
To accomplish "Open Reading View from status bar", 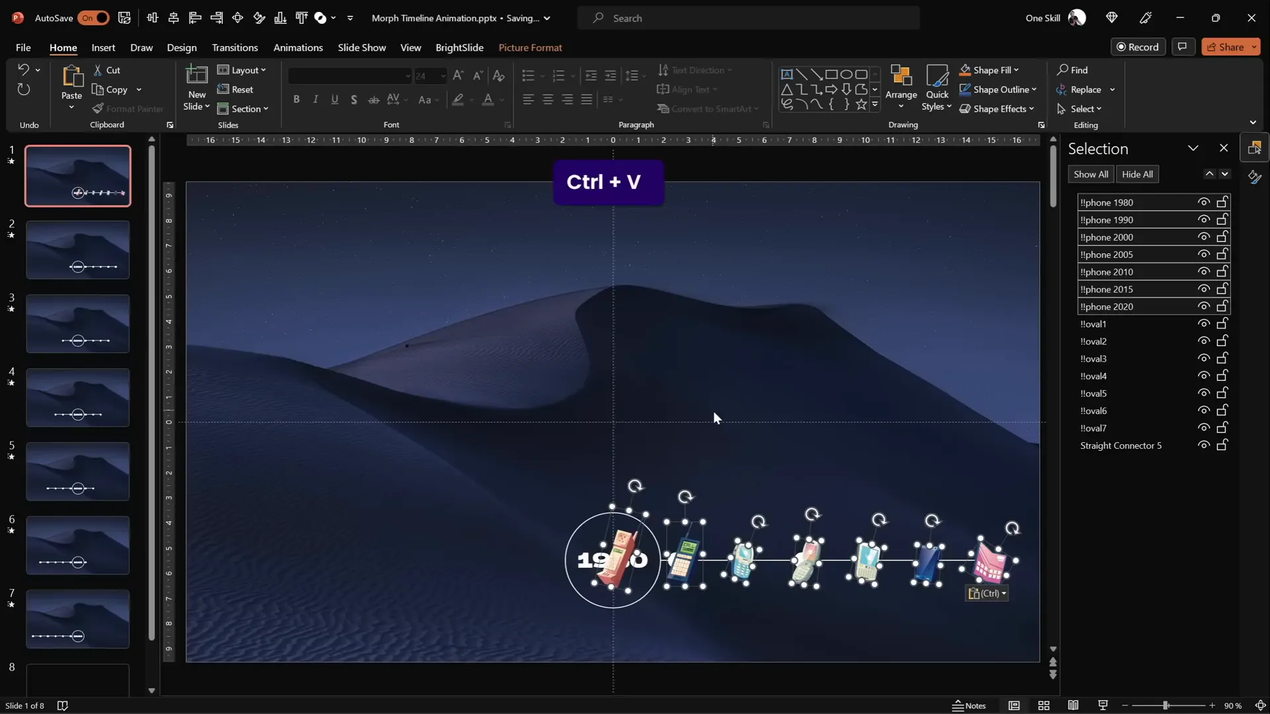I will coord(1073,705).
